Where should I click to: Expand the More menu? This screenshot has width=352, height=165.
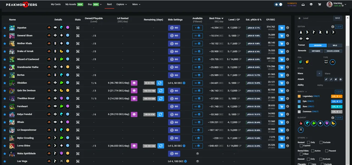click(x=136, y=4)
